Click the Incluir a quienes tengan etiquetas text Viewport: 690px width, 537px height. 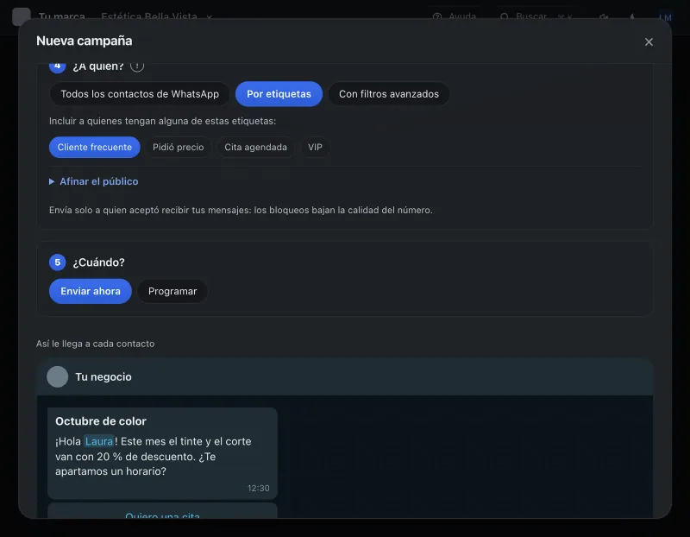click(162, 121)
